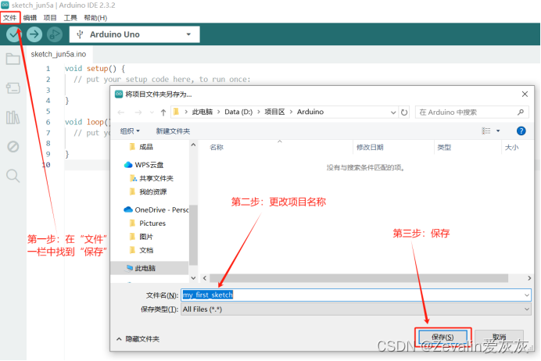Click 项目区 in the address path
This screenshot has height=361, width=541.
(274, 112)
